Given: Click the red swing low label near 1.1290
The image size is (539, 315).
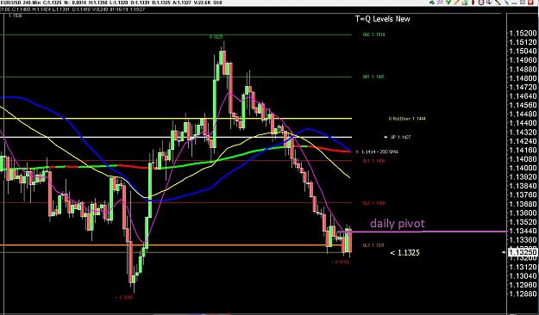Looking at the screenshot, I should click(x=123, y=298).
